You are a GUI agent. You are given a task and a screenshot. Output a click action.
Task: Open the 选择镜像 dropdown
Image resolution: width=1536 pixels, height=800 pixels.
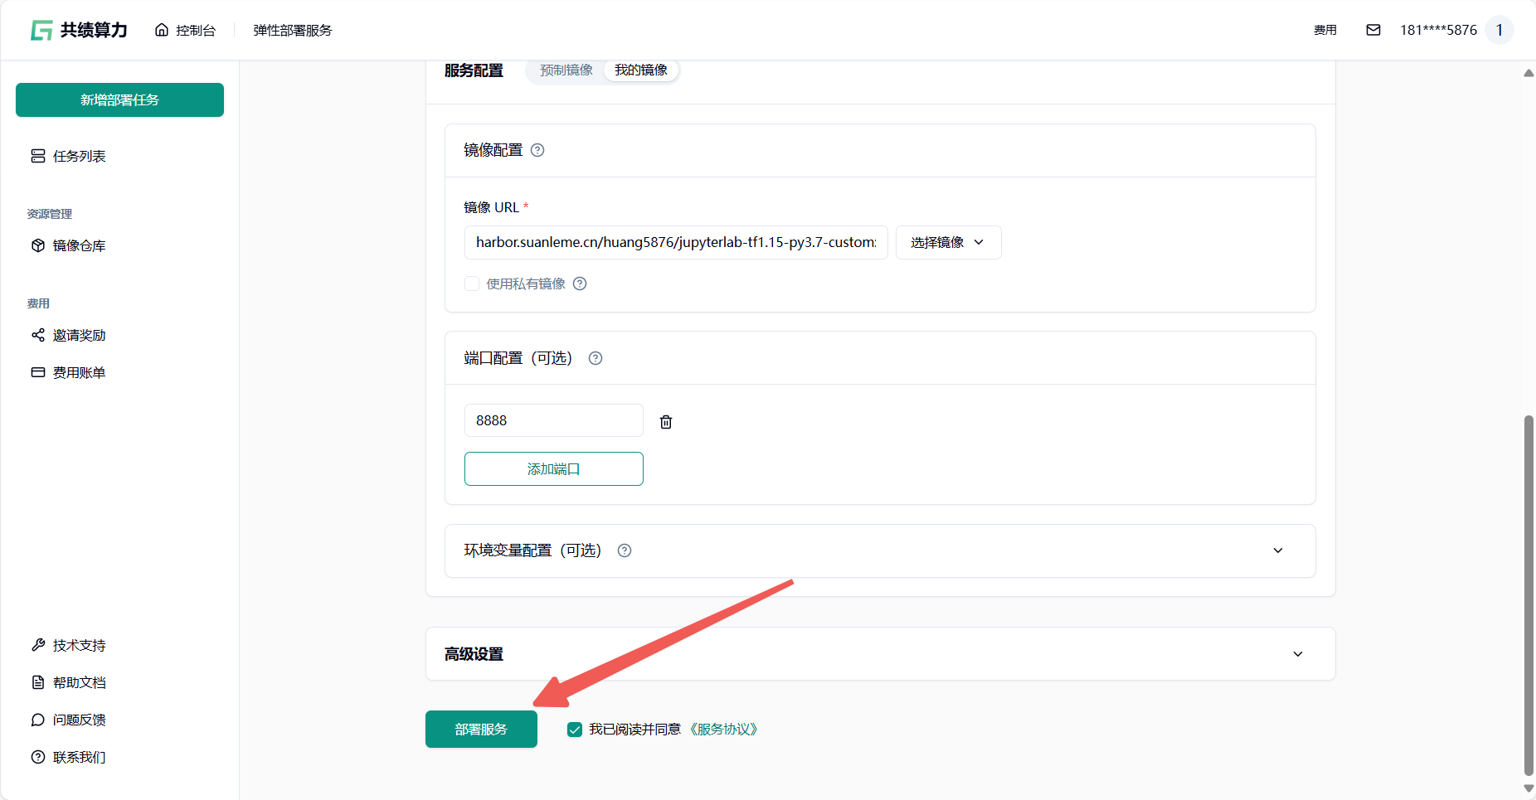(x=948, y=242)
